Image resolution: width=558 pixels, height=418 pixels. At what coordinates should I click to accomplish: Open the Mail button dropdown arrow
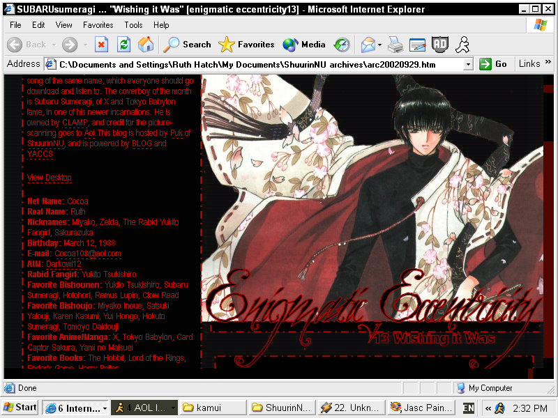[x=379, y=45]
